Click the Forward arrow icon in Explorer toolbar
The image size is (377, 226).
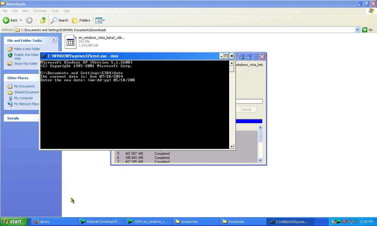tap(29, 20)
